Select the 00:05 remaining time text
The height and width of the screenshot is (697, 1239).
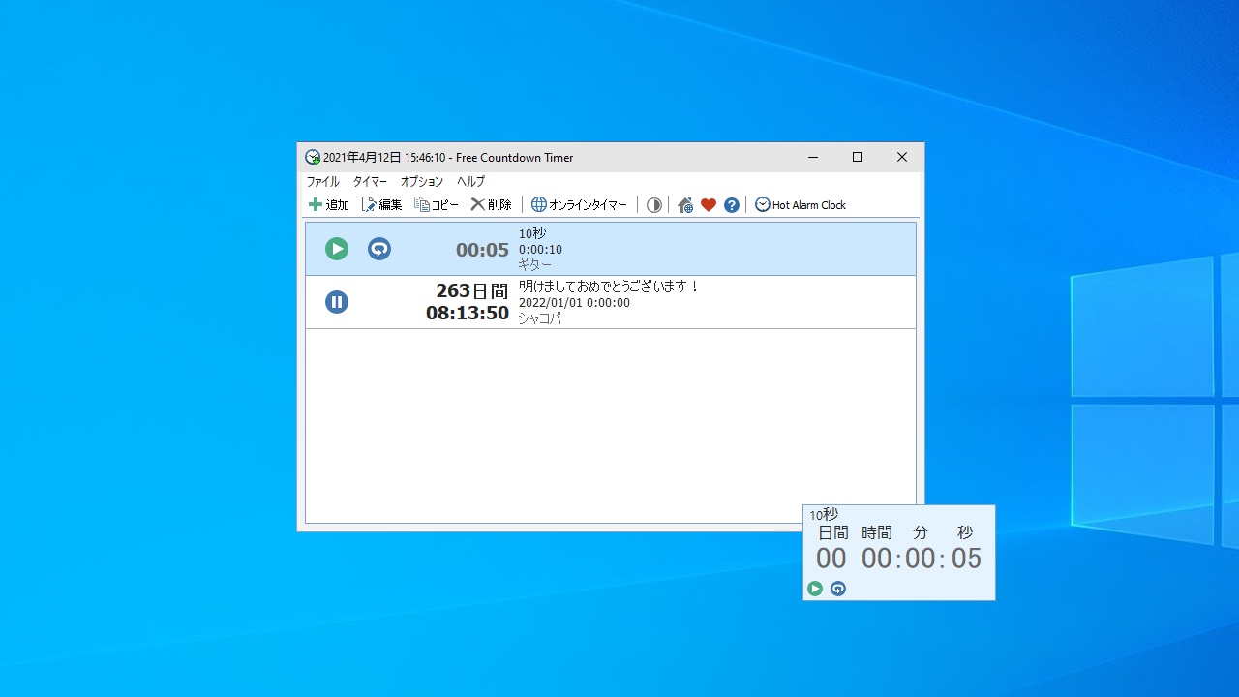pos(482,250)
